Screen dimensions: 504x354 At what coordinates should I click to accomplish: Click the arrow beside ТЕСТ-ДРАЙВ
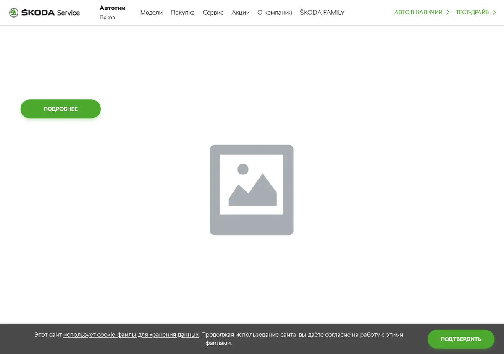coord(494,13)
